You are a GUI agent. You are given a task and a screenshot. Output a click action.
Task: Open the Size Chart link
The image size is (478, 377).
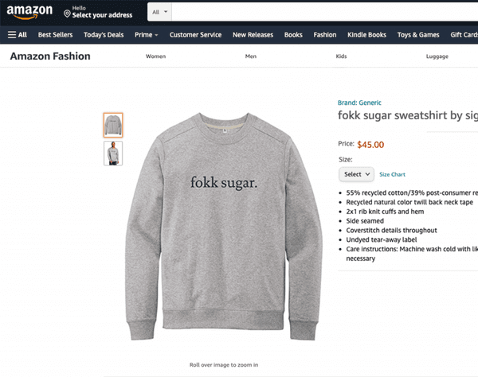pos(392,174)
